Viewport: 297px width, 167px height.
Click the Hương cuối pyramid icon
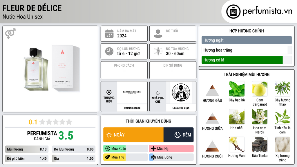tap(212, 146)
